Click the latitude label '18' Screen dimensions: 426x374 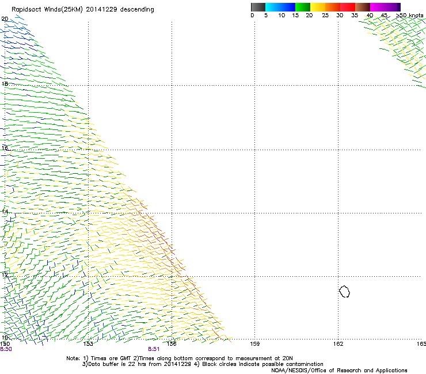[5, 83]
